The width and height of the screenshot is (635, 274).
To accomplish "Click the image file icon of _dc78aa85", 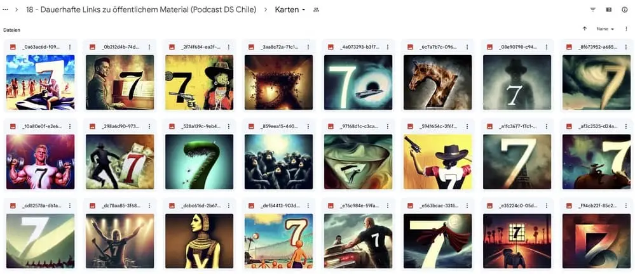I will click(92, 205).
